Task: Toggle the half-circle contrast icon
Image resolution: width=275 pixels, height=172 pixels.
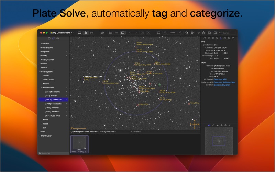Action: pos(187,33)
